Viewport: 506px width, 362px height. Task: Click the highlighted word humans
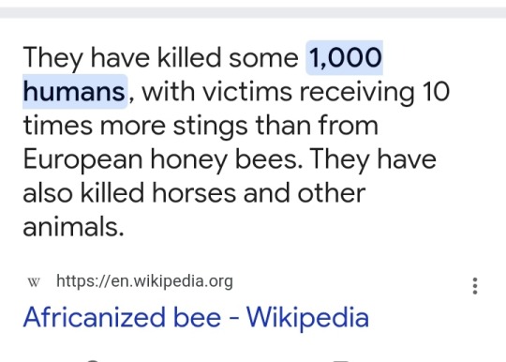[x=74, y=92]
